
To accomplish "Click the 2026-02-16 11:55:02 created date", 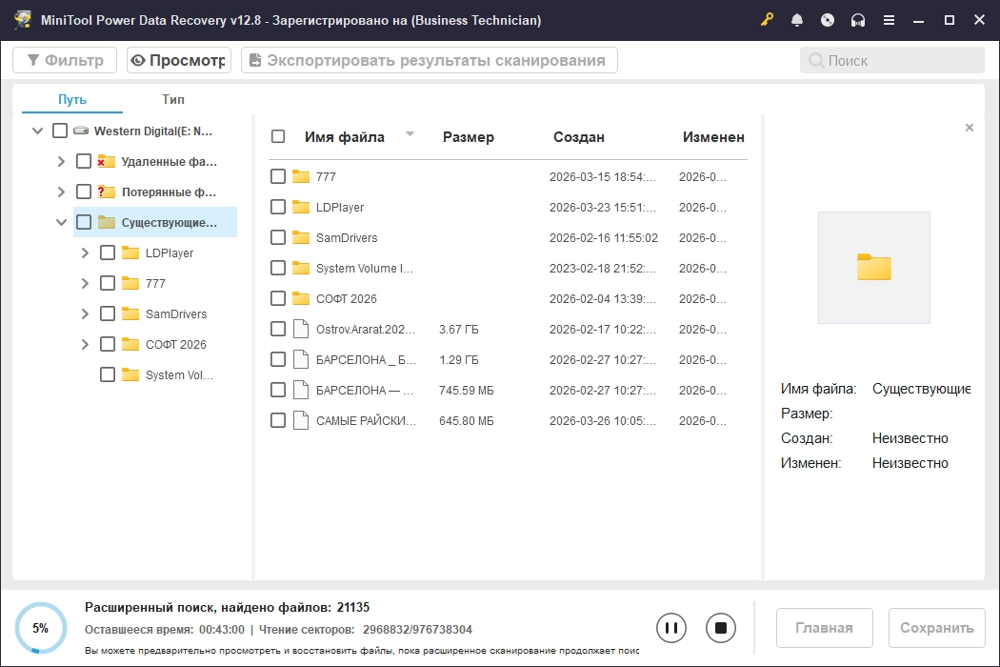I will (x=603, y=238).
